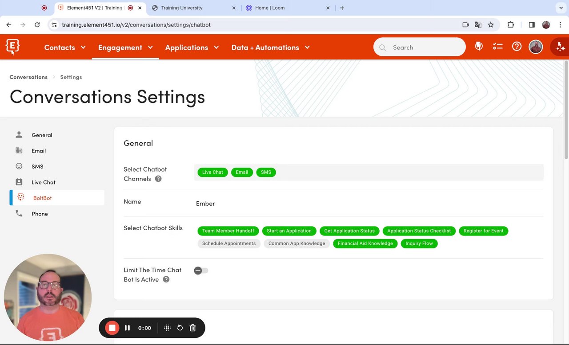Toggle the Email channel chip
This screenshot has width=569, height=345.
pyautogui.click(x=242, y=172)
